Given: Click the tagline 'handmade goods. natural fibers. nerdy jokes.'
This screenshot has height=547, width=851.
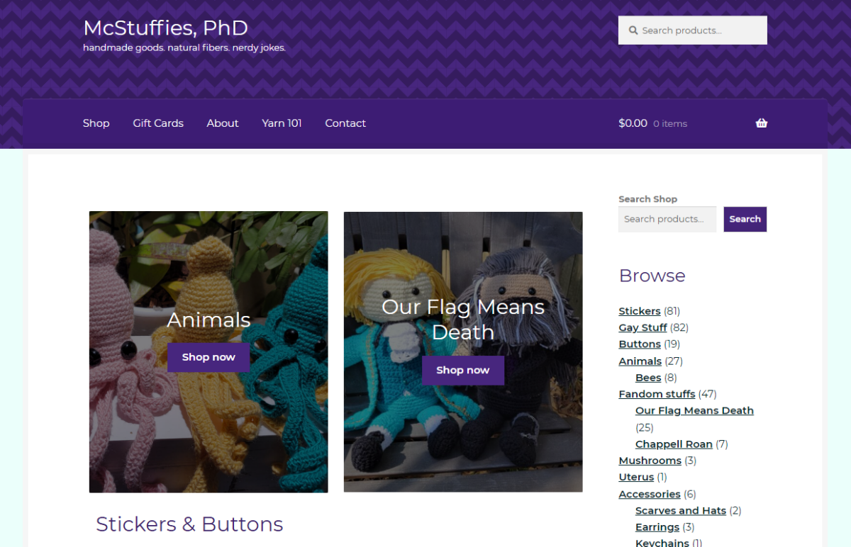Looking at the screenshot, I should coord(184,48).
